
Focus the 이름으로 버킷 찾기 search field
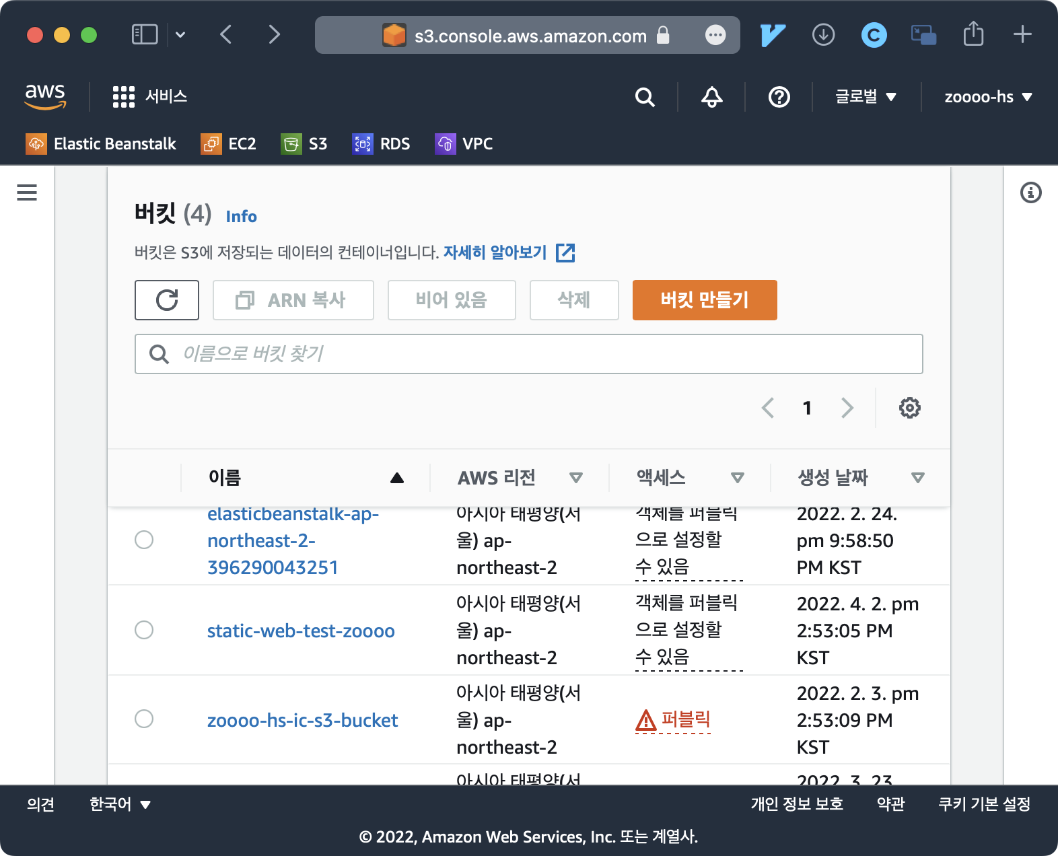tap(529, 354)
